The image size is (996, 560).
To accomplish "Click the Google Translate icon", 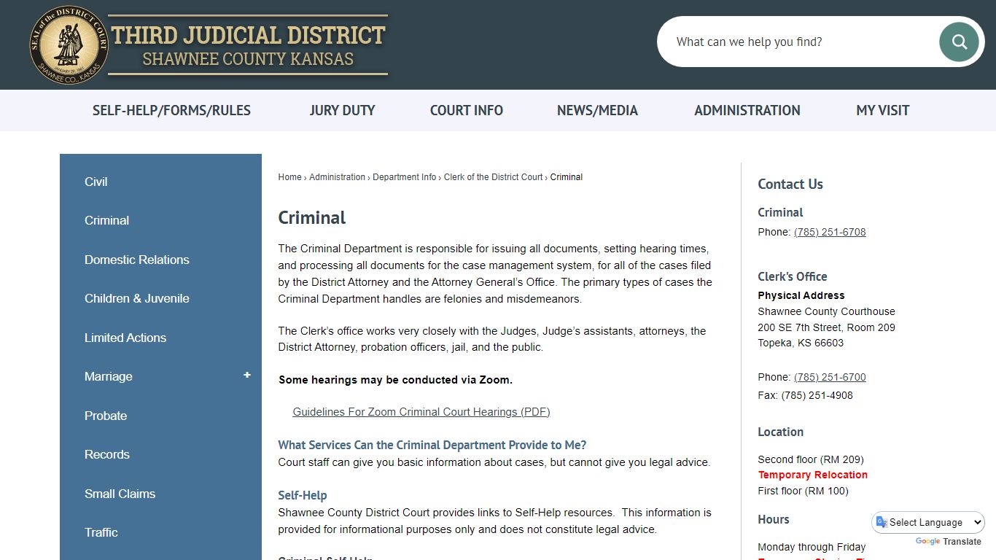I will 882,522.
